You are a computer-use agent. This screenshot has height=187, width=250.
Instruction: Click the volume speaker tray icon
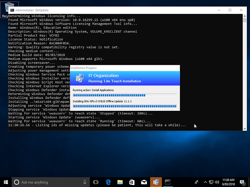pos(217,182)
